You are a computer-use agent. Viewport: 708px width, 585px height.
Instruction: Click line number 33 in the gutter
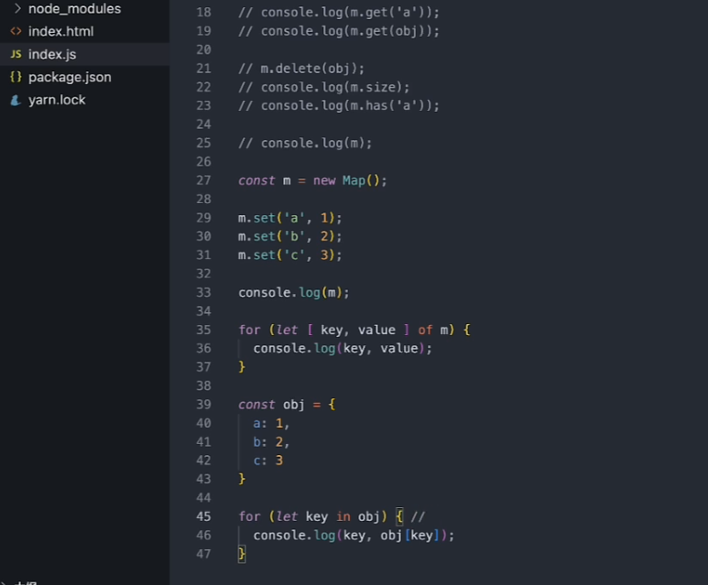click(x=203, y=293)
